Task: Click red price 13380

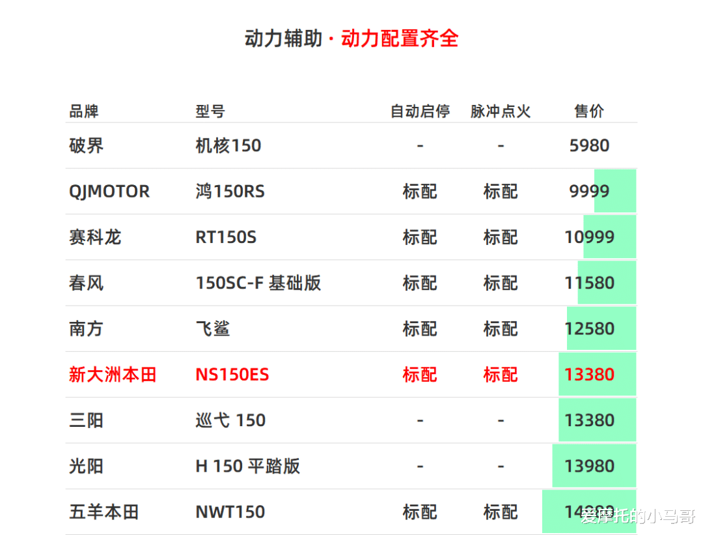Action: [589, 374]
